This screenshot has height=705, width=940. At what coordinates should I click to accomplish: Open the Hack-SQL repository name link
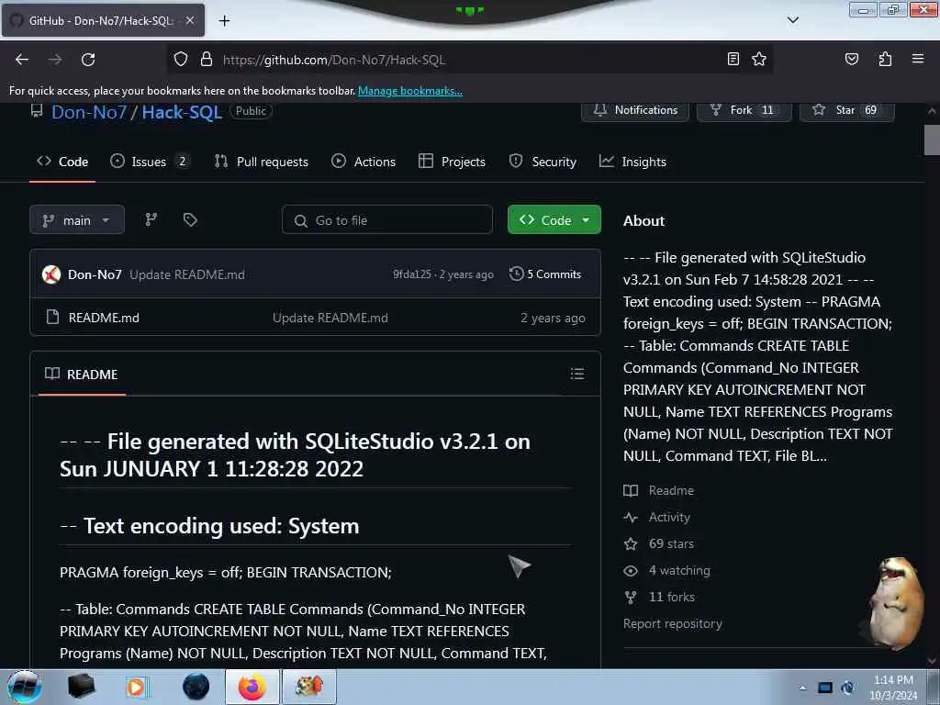click(x=182, y=112)
